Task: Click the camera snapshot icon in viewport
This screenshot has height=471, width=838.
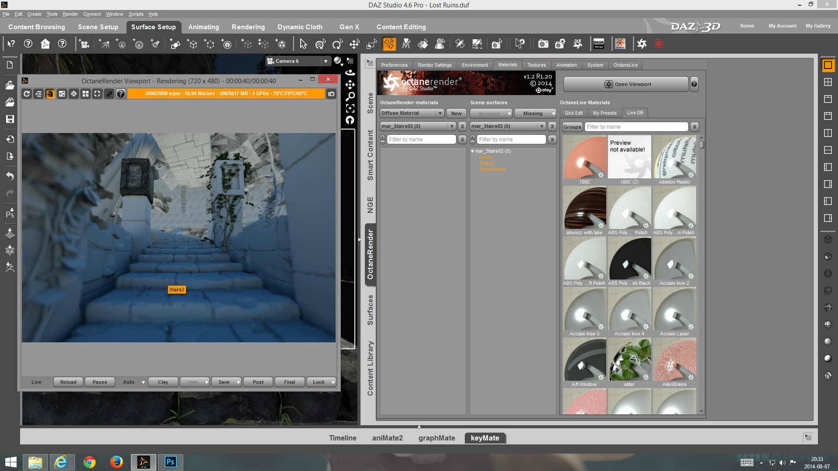Action: [332, 94]
